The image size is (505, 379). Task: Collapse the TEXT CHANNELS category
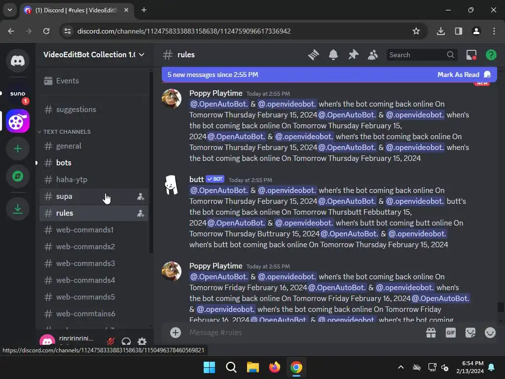pos(64,132)
